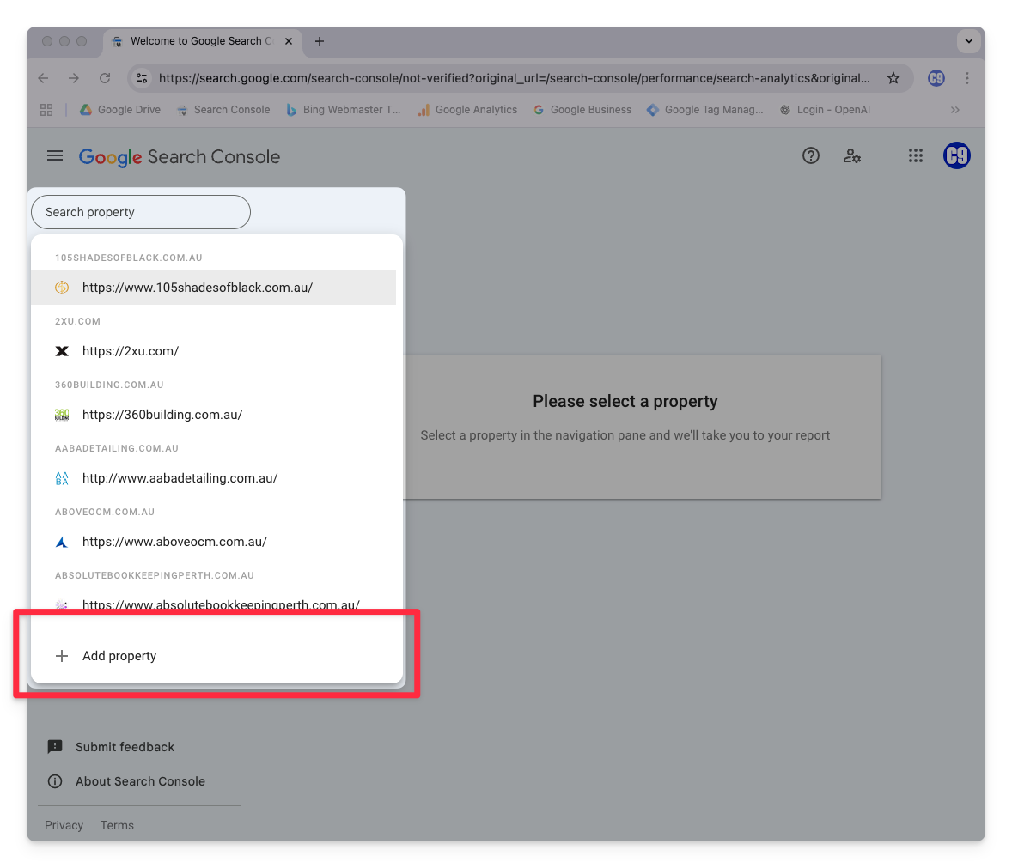Select the 360building.com.au property
Image resolution: width=1012 pixels, height=868 pixels.
coord(162,415)
